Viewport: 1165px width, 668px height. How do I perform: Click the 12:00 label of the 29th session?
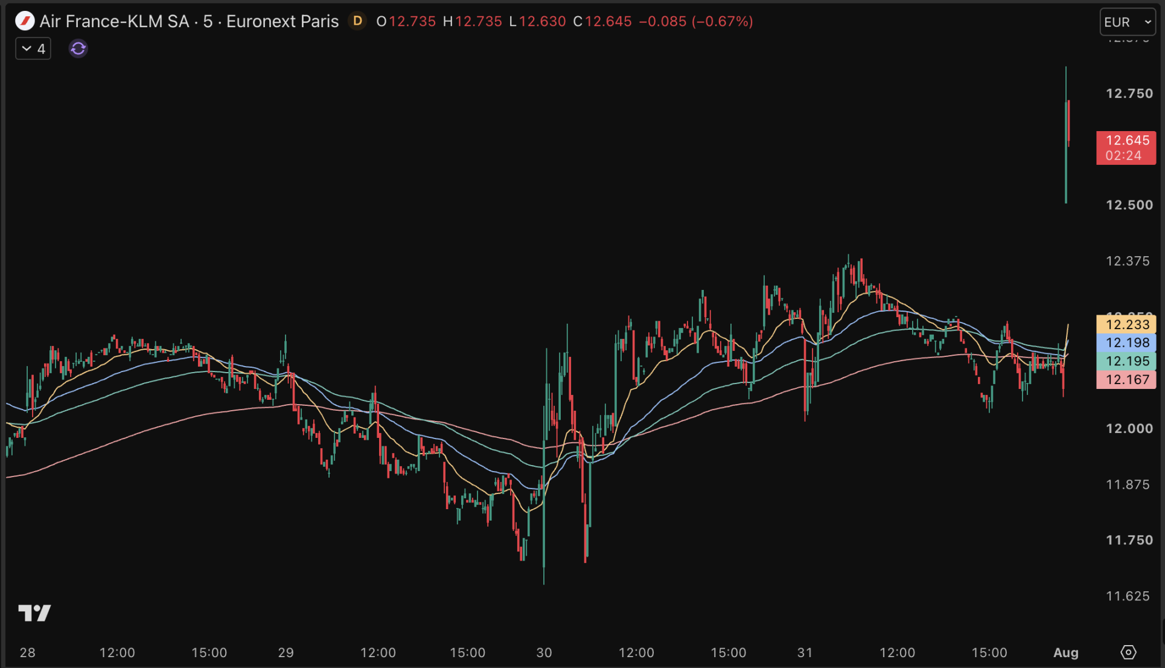click(x=378, y=652)
